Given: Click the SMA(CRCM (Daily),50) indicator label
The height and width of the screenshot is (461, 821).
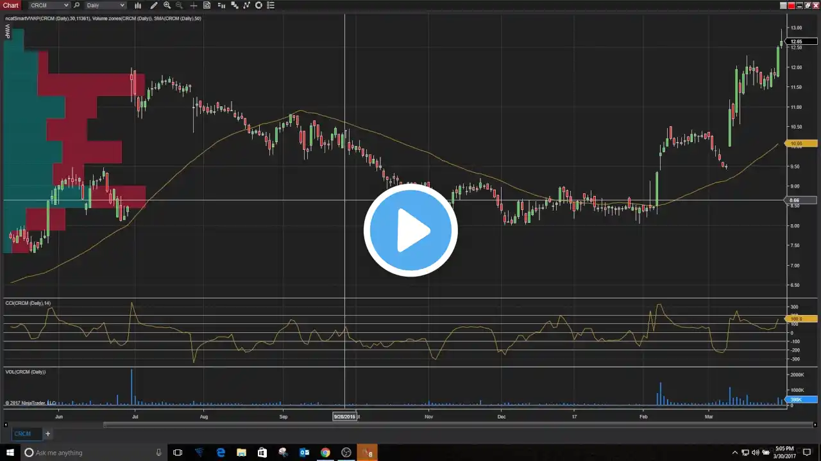Looking at the screenshot, I should pos(178,18).
